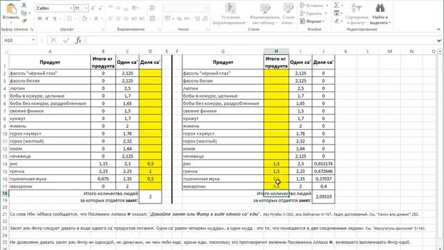Activate the Format Painter brush
This screenshot has height=250, width=444.
point(24,21)
